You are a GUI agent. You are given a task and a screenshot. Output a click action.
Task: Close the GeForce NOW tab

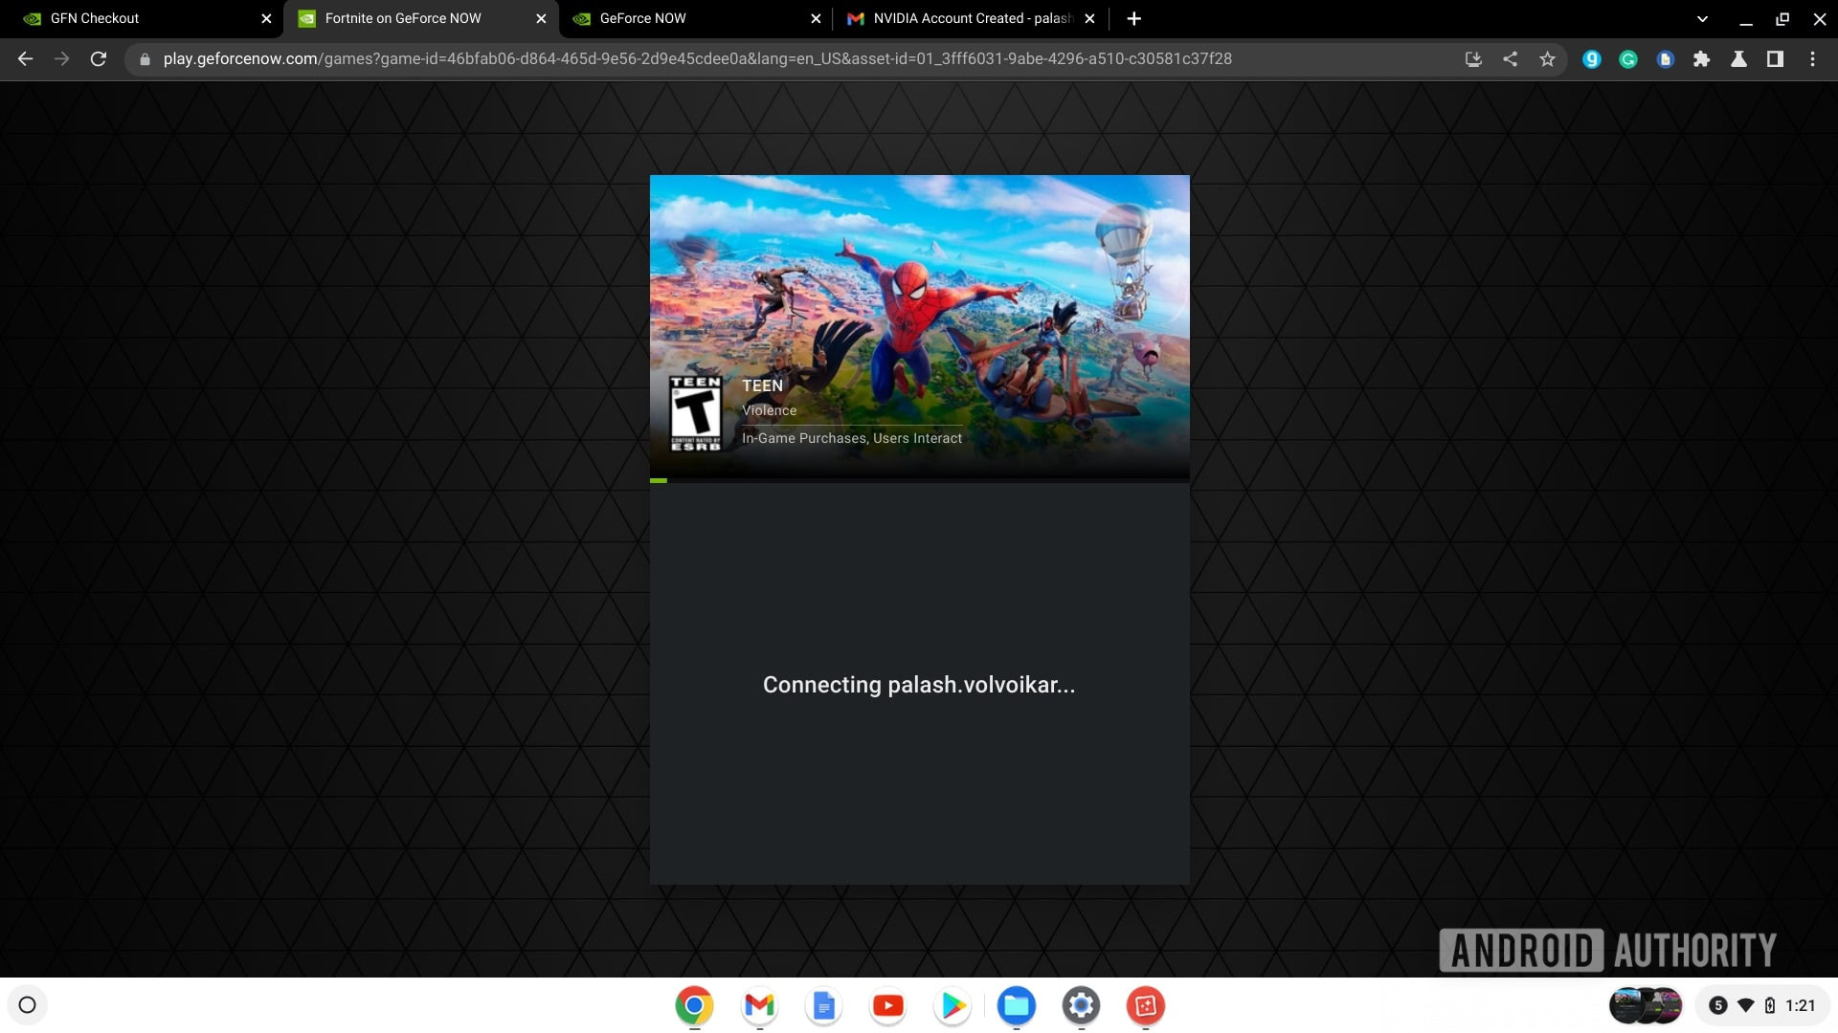pyautogui.click(x=816, y=18)
